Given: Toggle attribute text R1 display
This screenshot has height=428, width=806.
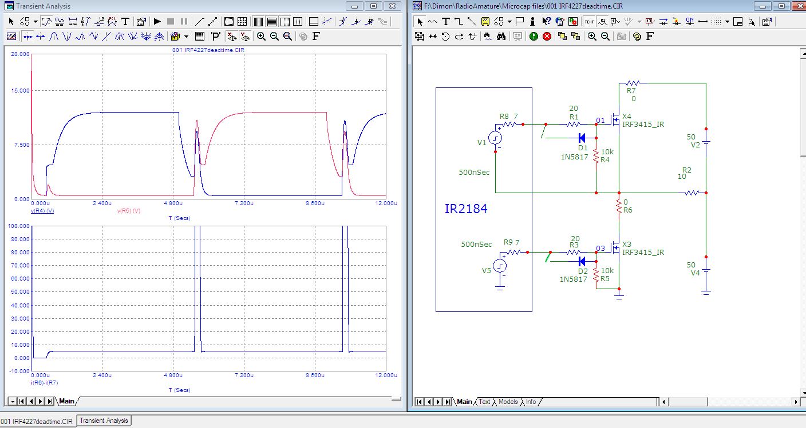Looking at the screenshot, I should pos(602,22).
